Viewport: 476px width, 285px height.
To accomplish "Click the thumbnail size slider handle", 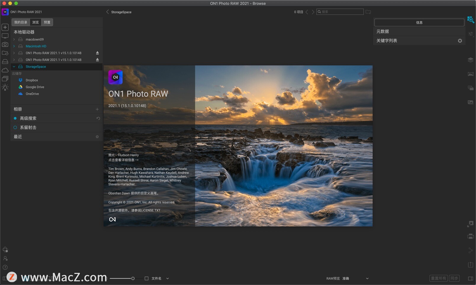I will tap(133, 278).
